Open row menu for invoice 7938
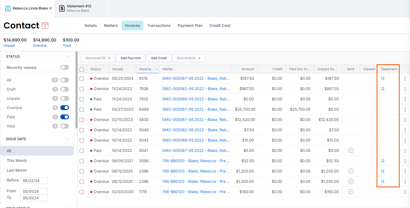The image size is (410, 208). click(405, 89)
